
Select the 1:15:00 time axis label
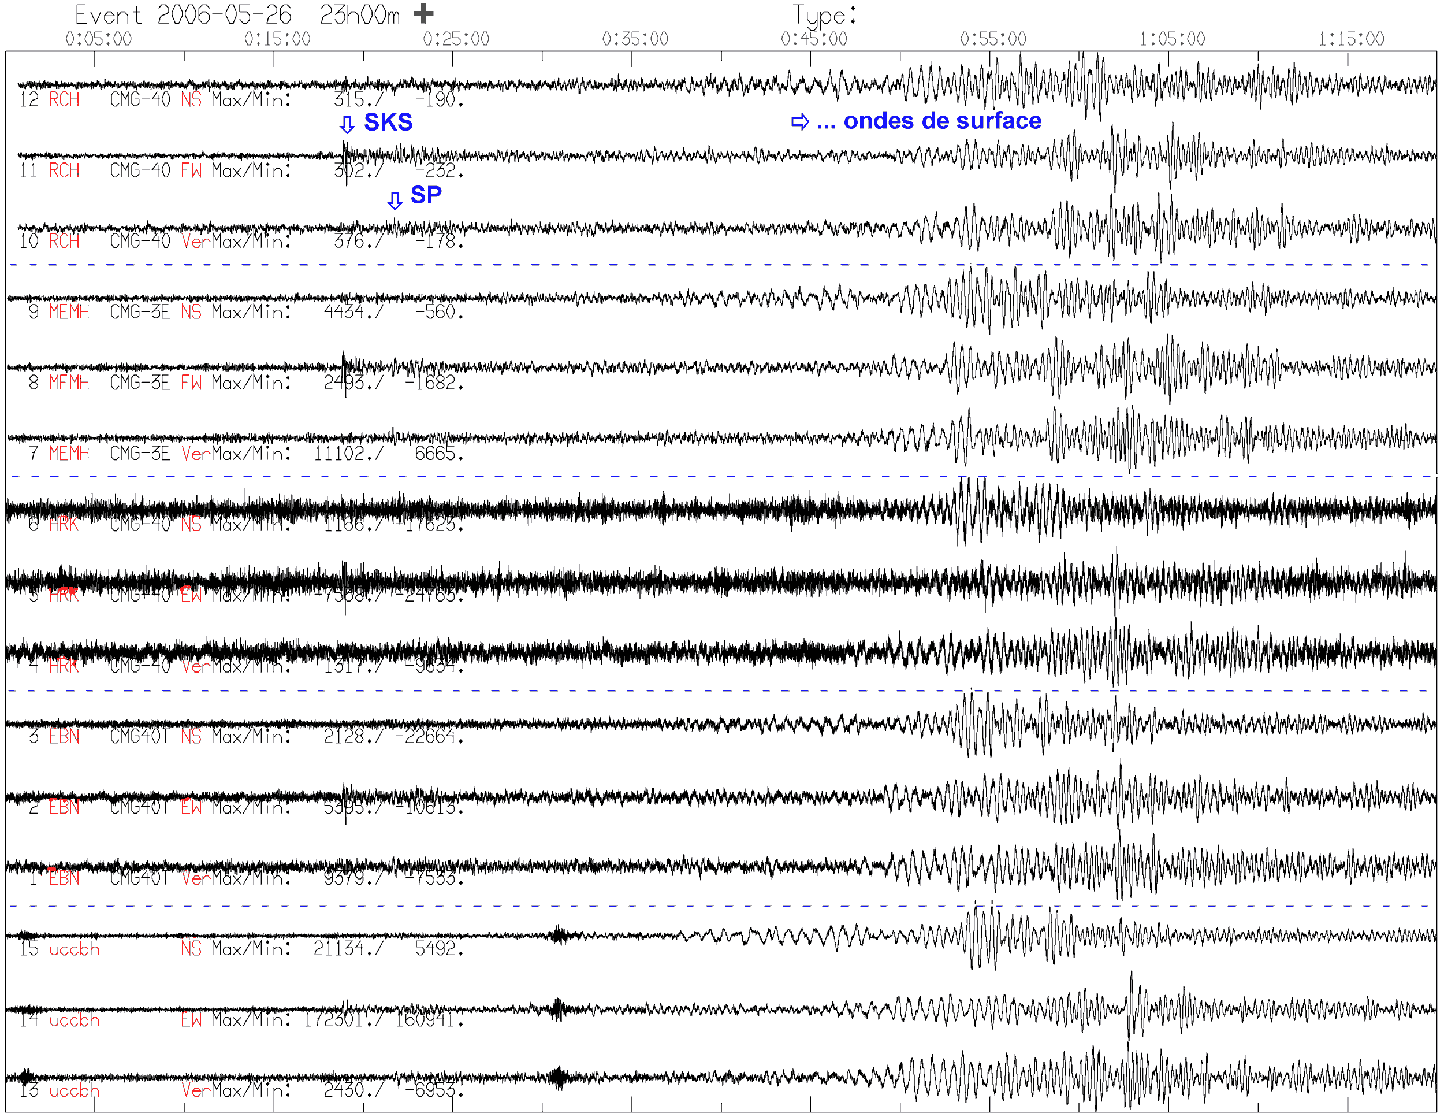1351,39
